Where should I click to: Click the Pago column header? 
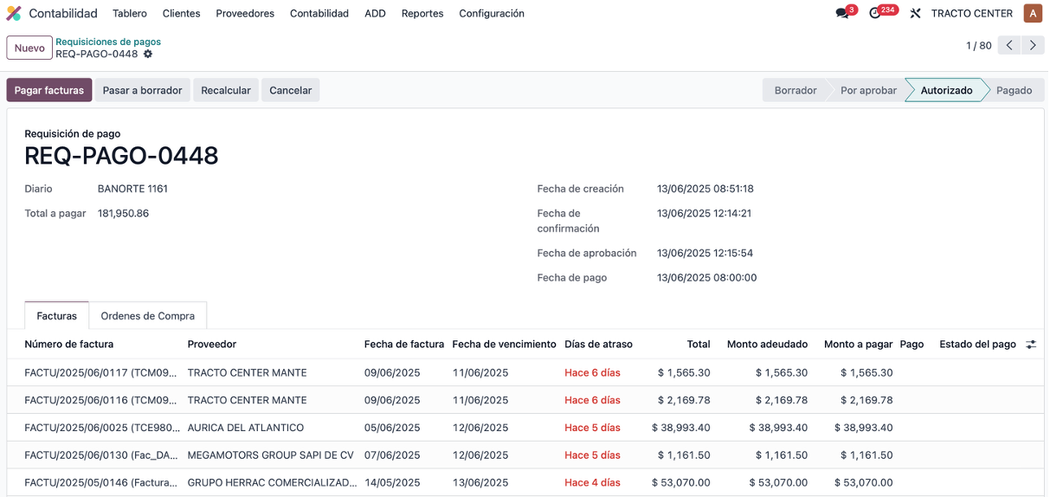[x=912, y=345]
